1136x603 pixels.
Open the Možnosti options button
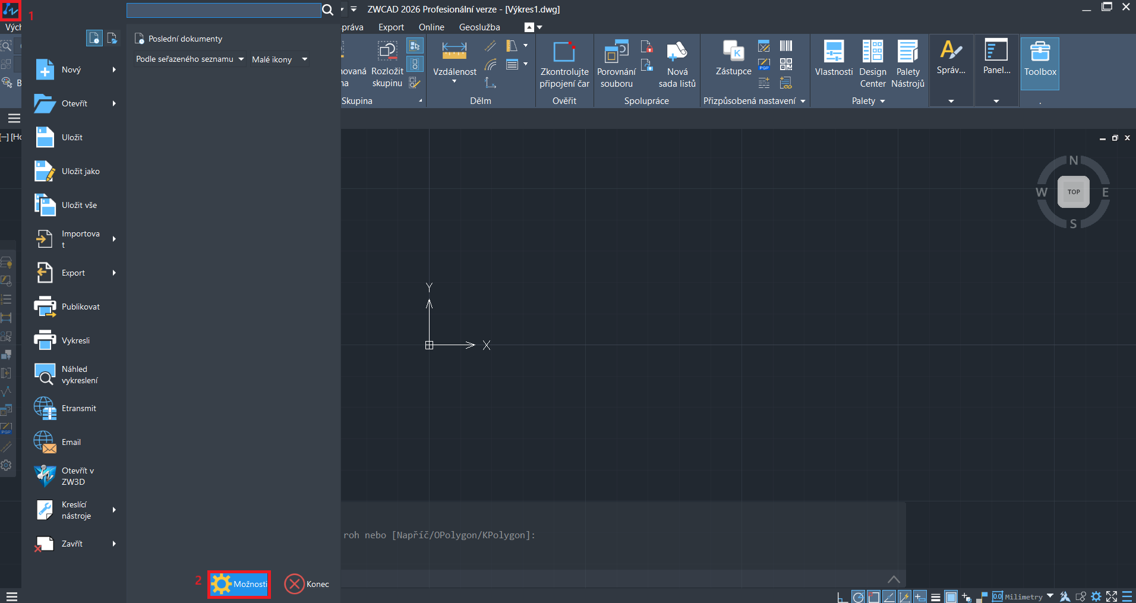tap(239, 584)
